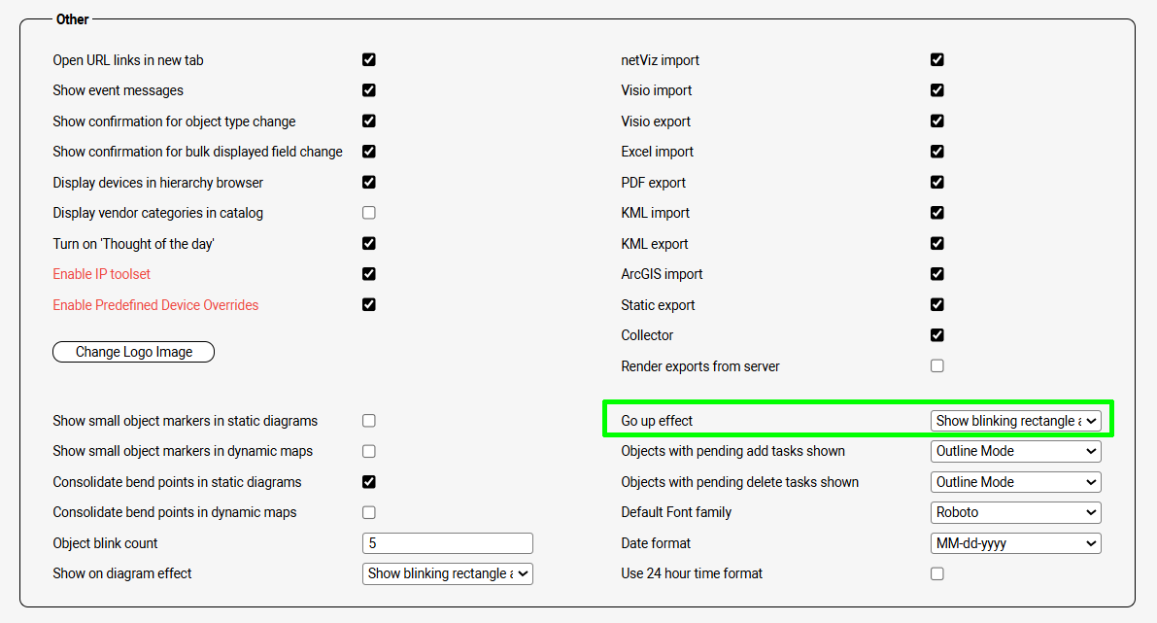
Task: Check Render exports from server
Action: coord(937,366)
